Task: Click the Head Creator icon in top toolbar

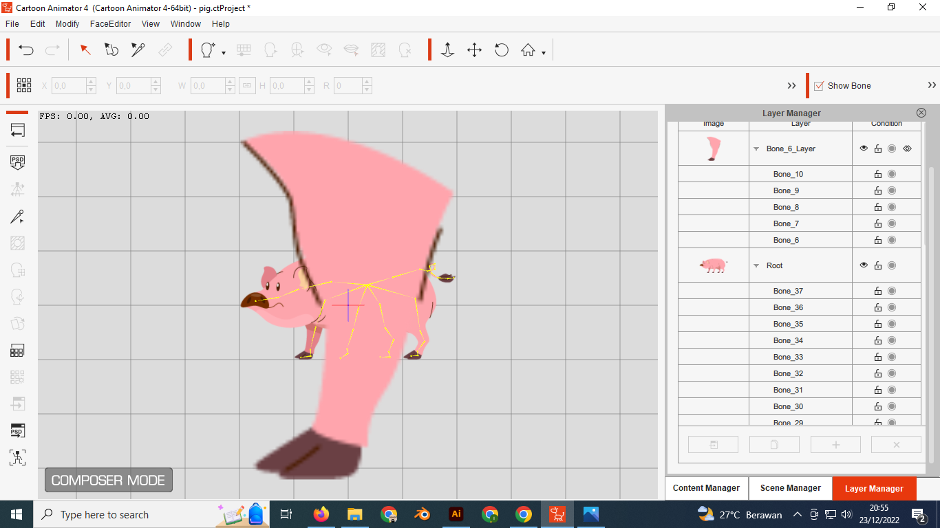Action: coord(207,49)
